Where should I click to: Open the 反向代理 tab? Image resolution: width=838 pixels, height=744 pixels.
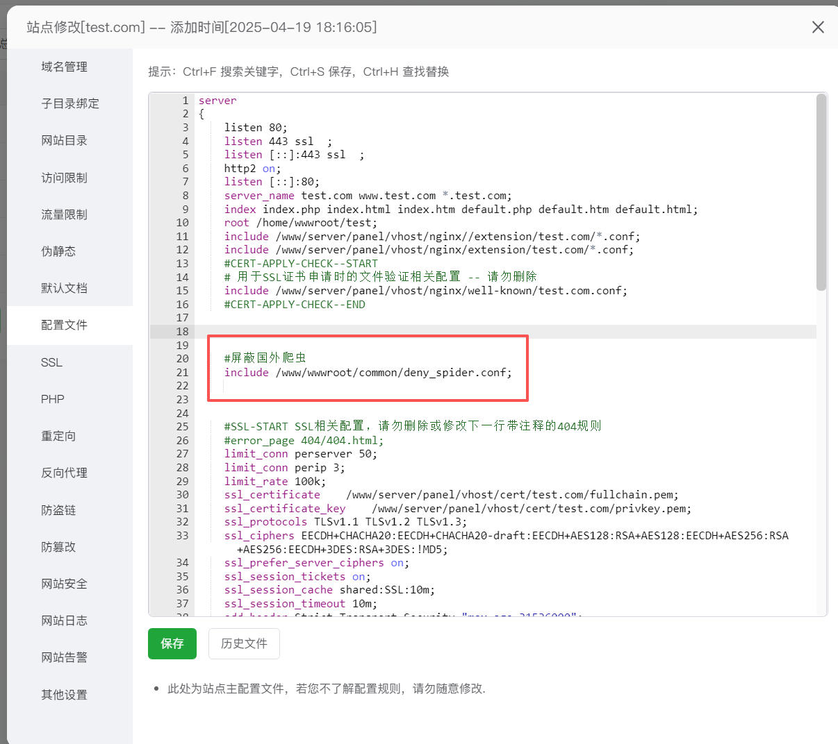64,473
